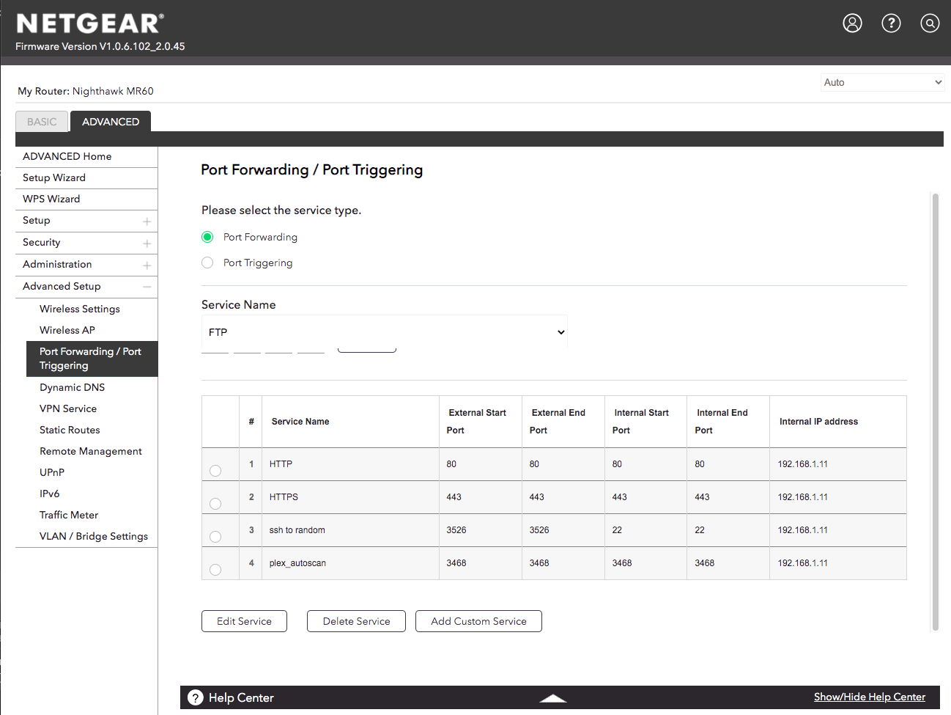The width and height of the screenshot is (951, 715).
Task: Collapse Advanced Setup using minus icon
Action: click(147, 287)
